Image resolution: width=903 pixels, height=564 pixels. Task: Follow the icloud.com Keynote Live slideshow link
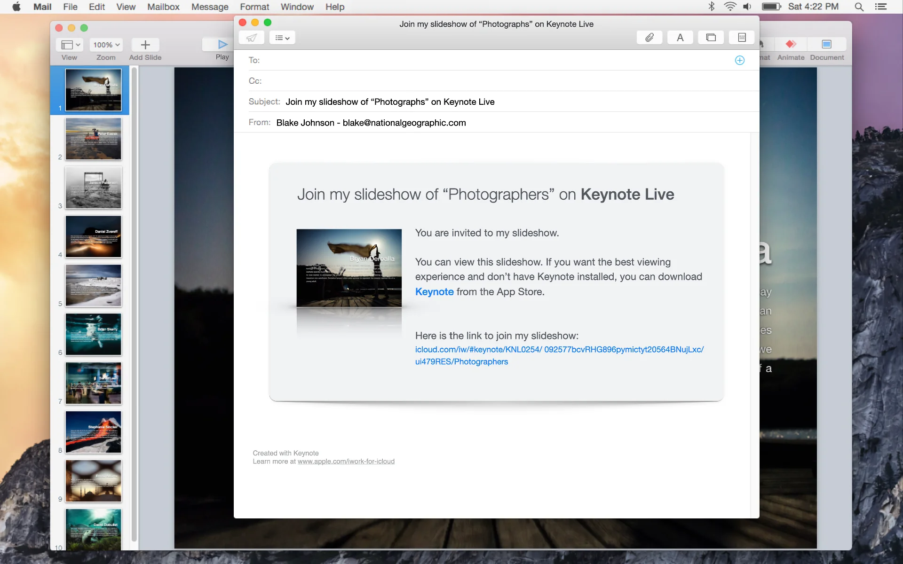click(x=559, y=350)
